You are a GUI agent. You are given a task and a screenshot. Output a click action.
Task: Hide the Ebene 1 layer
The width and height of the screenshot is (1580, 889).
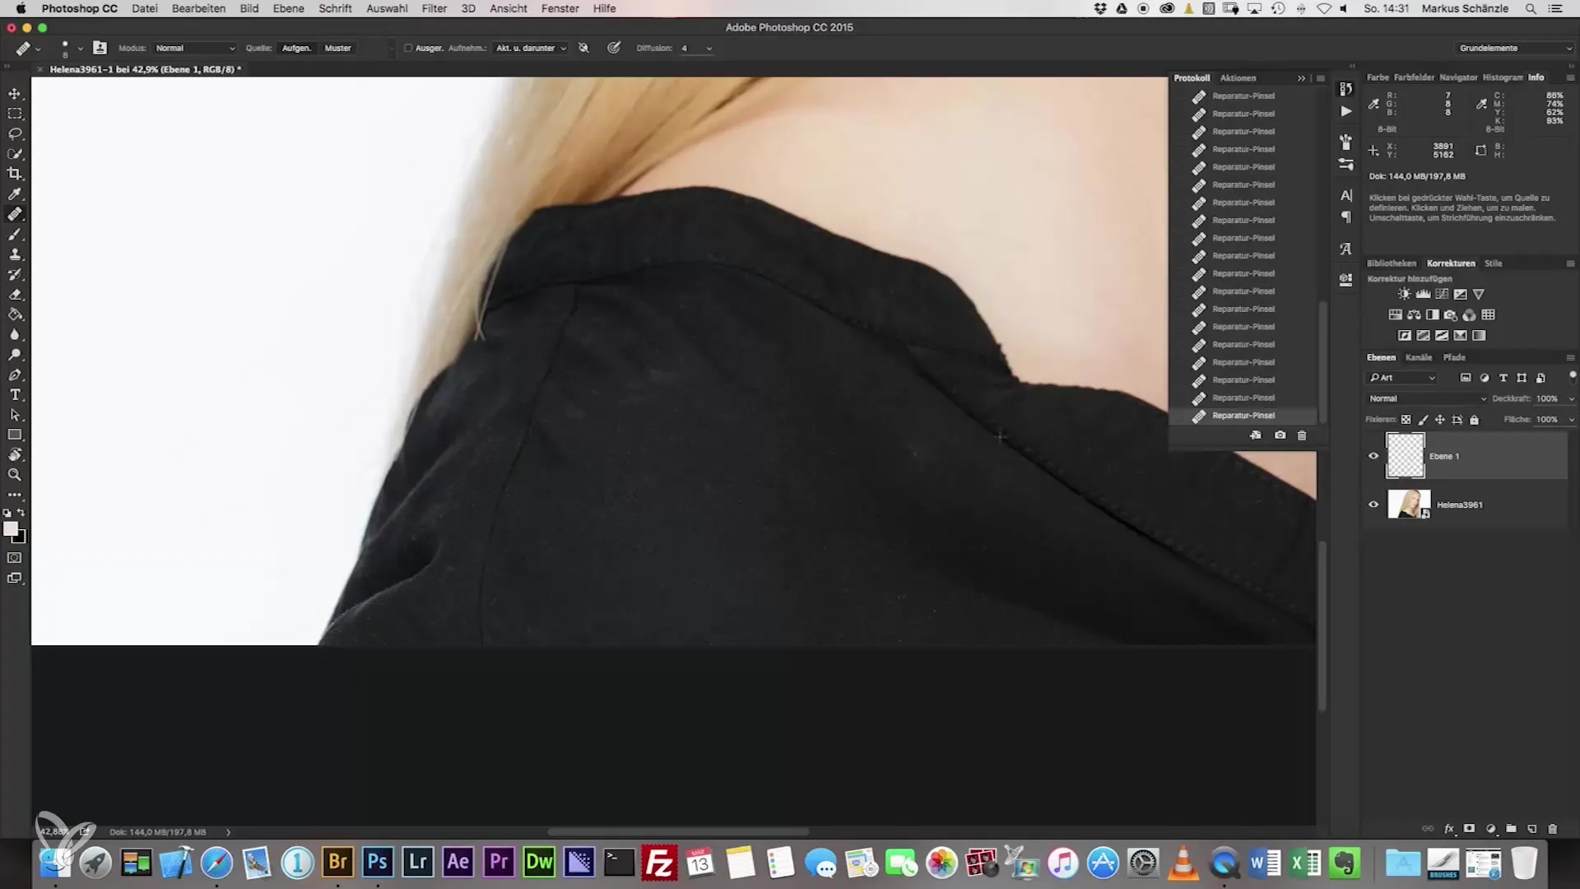click(1373, 456)
